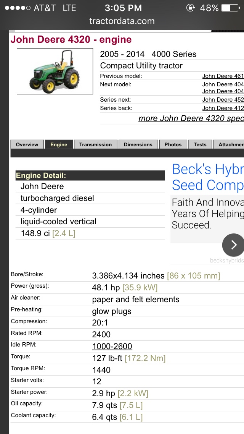Tap the rotation lock status icon
Image resolution: width=244 pixels, height=434 pixels.
(x=190, y=8)
